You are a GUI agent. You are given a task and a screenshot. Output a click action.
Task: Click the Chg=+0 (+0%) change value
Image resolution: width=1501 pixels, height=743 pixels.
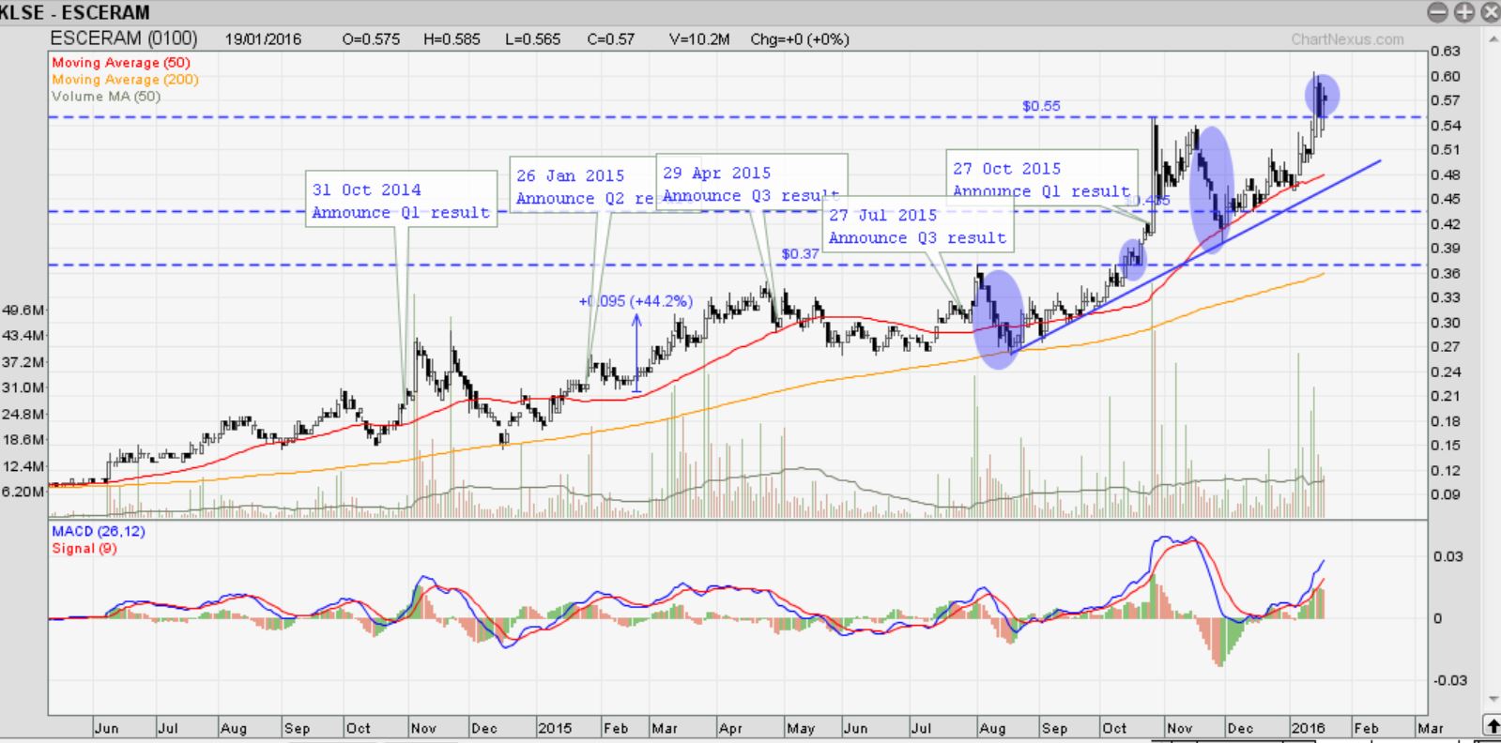(x=800, y=39)
